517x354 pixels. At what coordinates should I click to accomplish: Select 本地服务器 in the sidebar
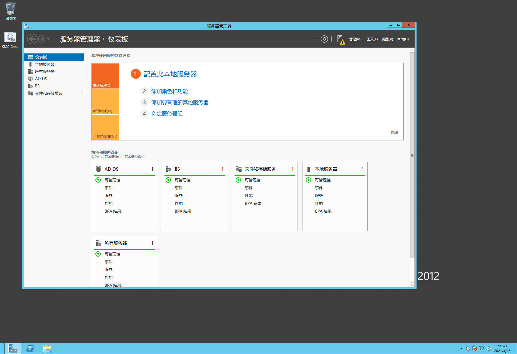(x=54, y=64)
